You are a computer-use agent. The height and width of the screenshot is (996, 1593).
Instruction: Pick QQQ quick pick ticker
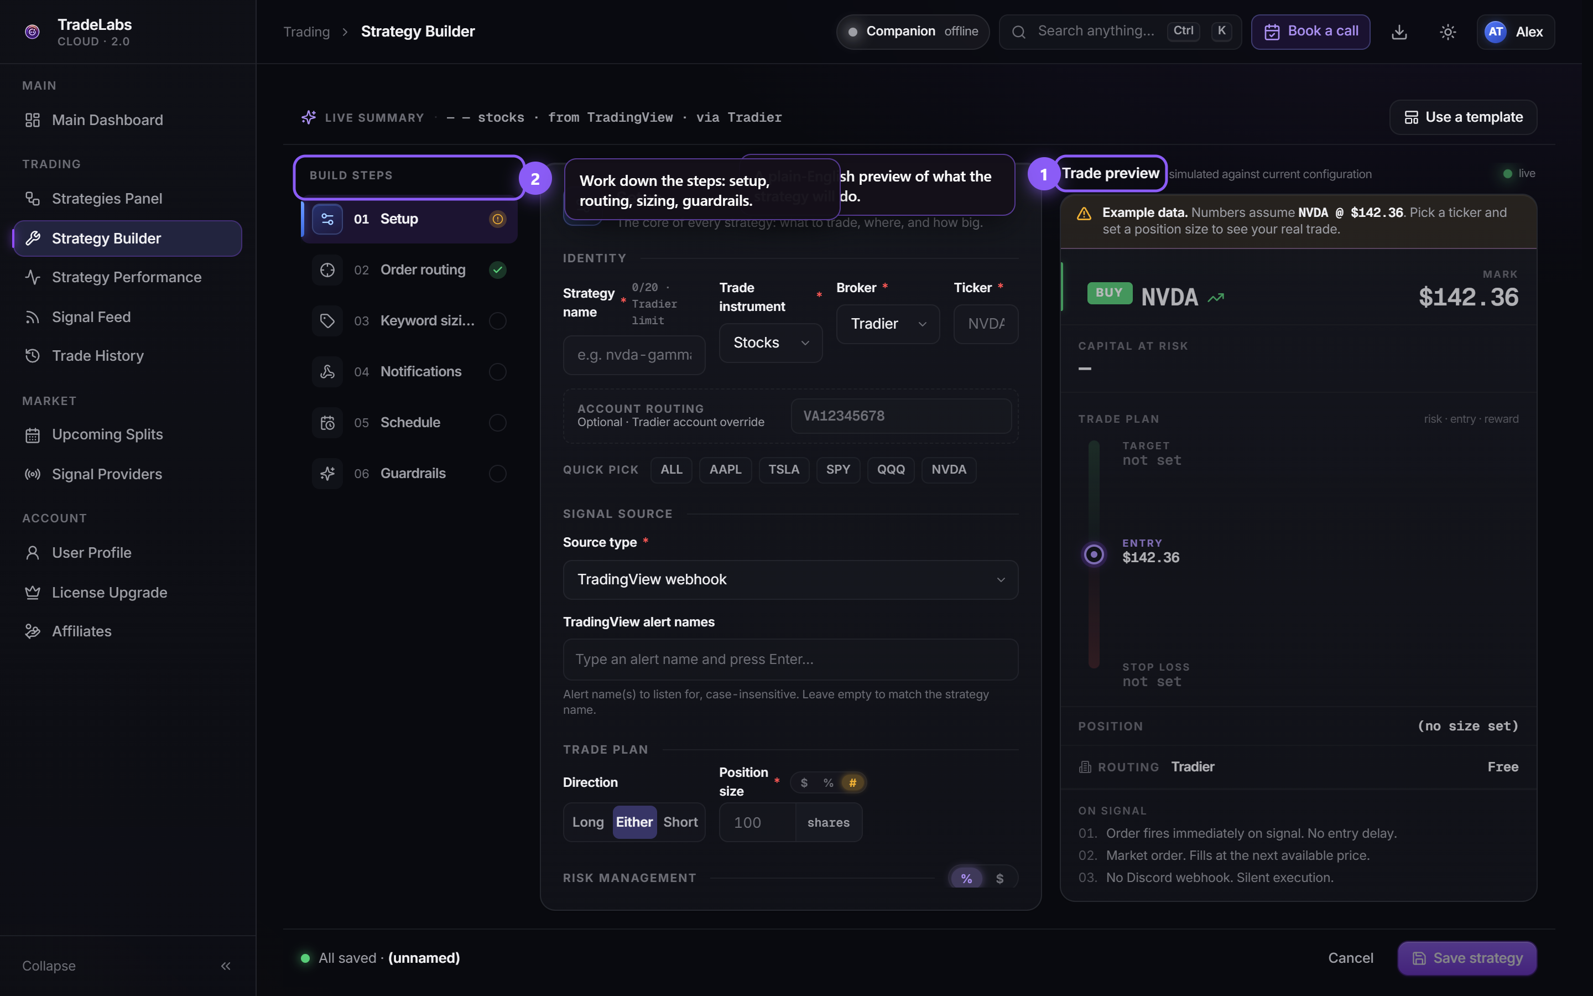pos(891,470)
